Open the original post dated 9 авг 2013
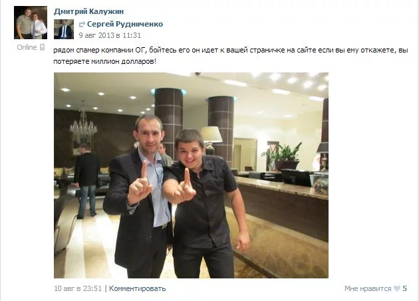The image size is (419, 301). click(110, 35)
